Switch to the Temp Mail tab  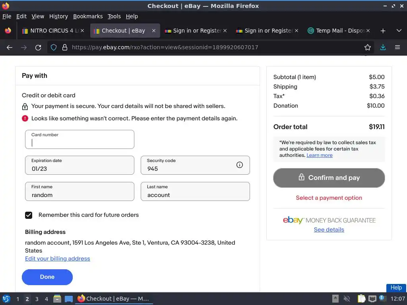(339, 31)
